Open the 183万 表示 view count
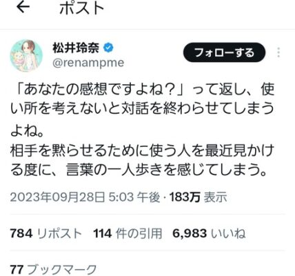This screenshot has height=276, width=295. (199, 197)
